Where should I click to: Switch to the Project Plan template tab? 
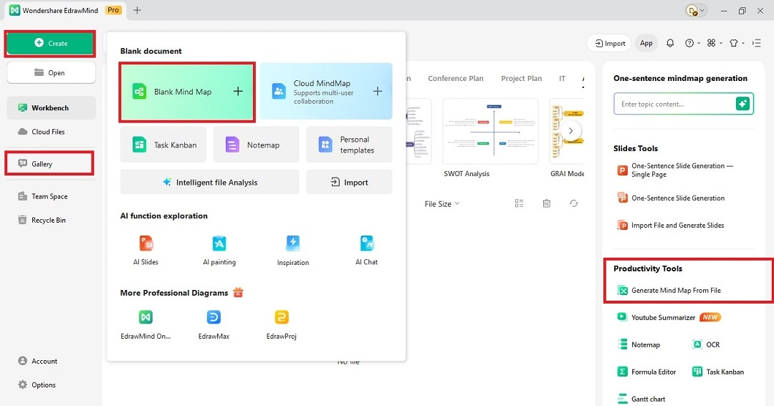tap(521, 79)
